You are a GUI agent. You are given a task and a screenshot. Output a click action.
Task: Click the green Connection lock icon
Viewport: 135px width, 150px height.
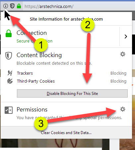coord(9,34)
